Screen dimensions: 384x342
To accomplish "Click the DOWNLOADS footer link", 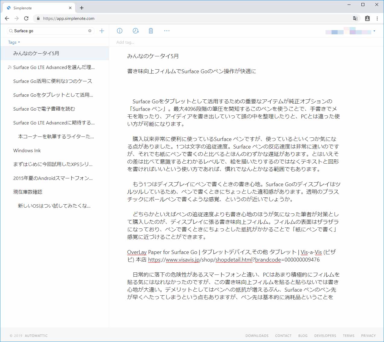I will (257, 335).
